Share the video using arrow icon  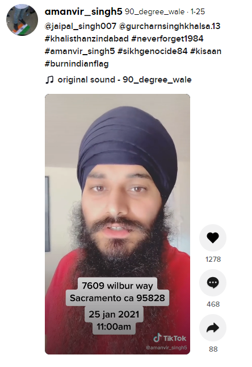(212, 328)
